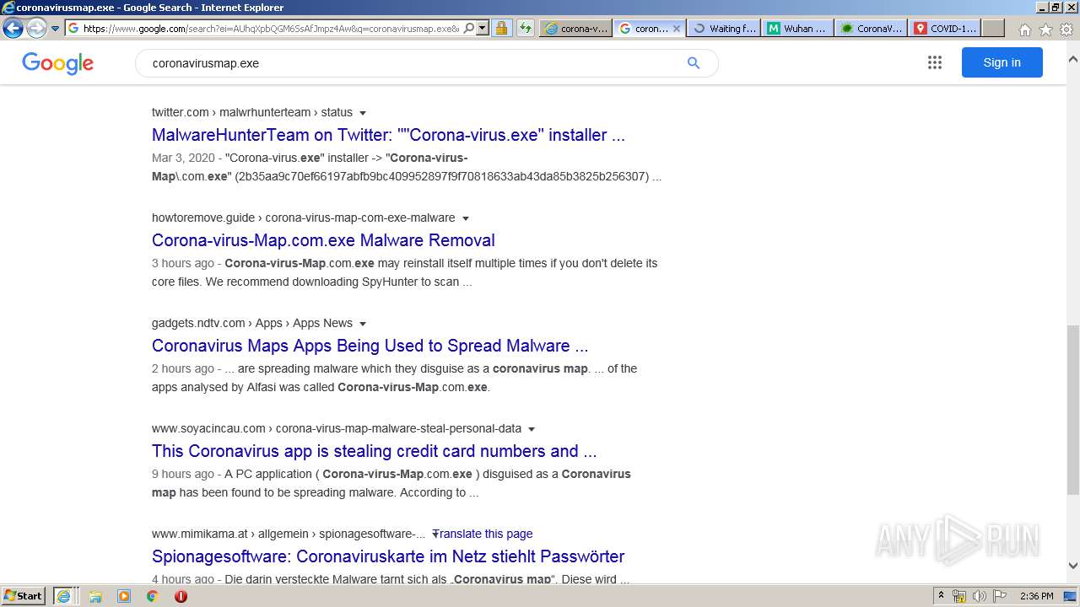The width and height of the screenshot is (1080, 607).
Task: Click the volume speaker tray icon
Action: [x=979, y=596]
